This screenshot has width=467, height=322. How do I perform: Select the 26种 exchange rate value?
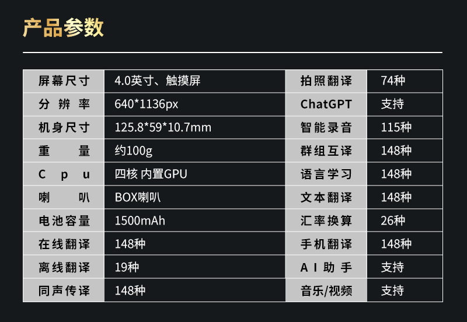point(392,221)
